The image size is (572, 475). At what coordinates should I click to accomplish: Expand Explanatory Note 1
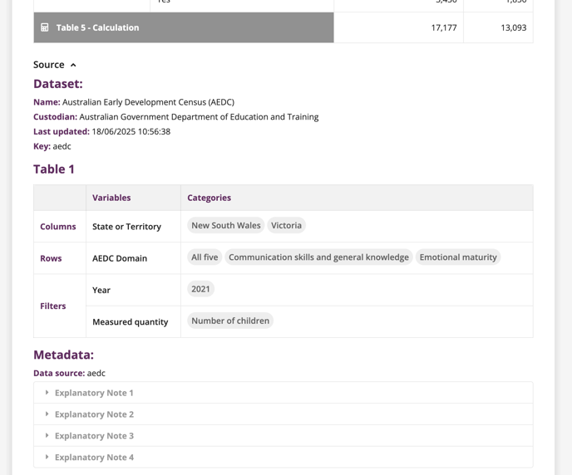click(283, 393)
